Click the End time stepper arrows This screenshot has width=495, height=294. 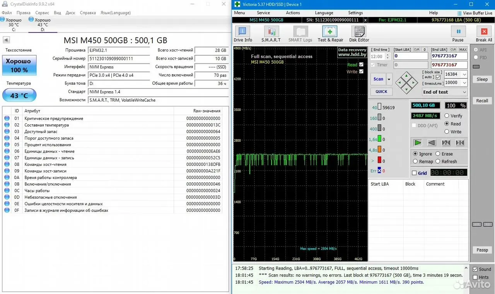pyautogui.click(x=388, y=56)
